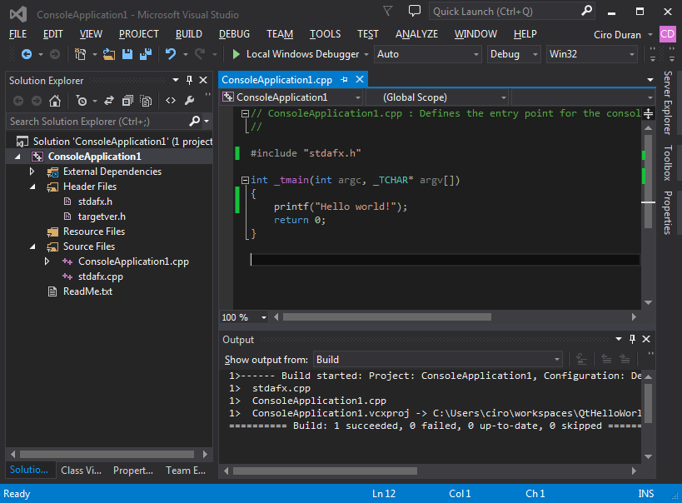Viewport: 682px width, 503px height.
Task: Open the Server Explorer side tab
Action: click(x=668, y=102)
